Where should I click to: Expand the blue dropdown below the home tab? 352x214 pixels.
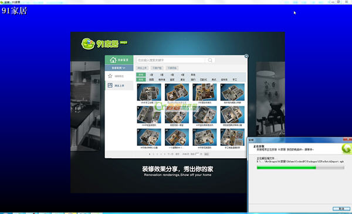tap(119, 68)
